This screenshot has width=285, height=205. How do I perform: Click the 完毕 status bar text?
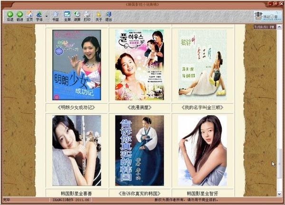pos(6,200)
